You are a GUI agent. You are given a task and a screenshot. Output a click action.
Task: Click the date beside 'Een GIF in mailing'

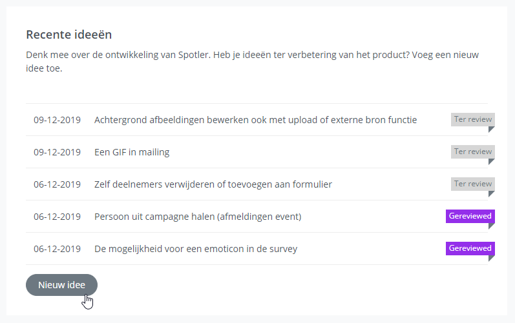pos(57,152)
